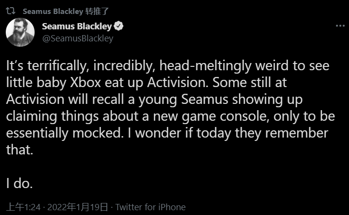Viewport: 349px width, 215px height.
Task: Click the retweet arrows icon above the tweet
Action: [13, 11]
